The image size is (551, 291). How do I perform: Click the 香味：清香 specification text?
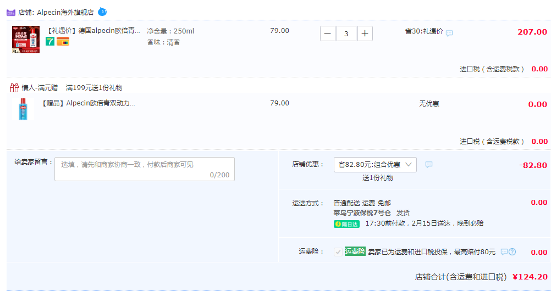point(163,42)
